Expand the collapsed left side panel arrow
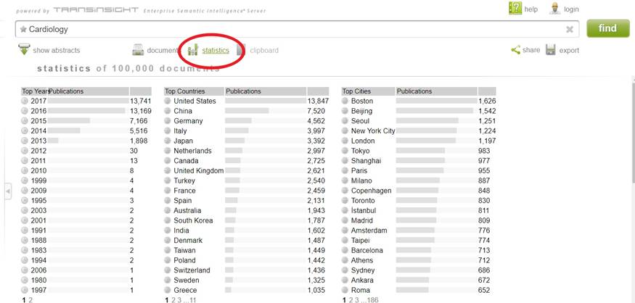 click(8, 191)
